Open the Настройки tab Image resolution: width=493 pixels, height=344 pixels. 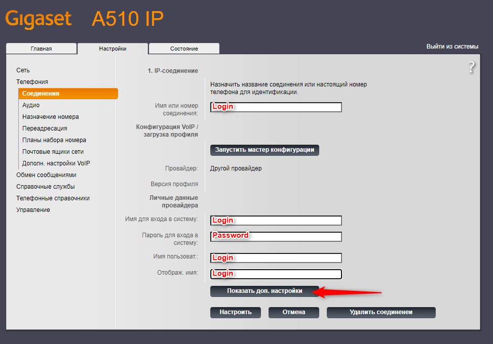point(112,49)
